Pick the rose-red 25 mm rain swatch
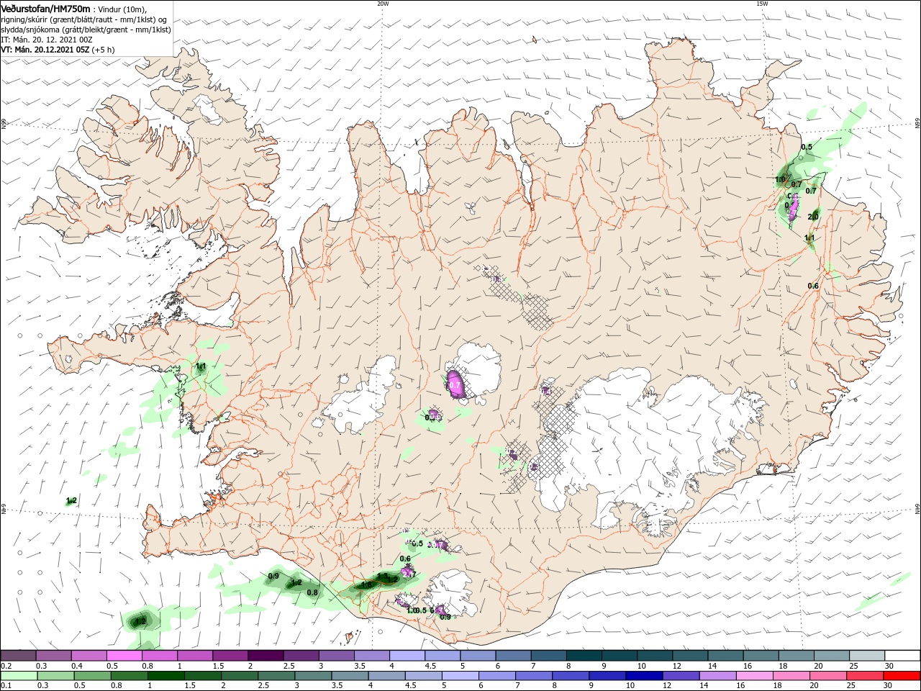Screen dimensions: 921x691 [x=863, y=676]
